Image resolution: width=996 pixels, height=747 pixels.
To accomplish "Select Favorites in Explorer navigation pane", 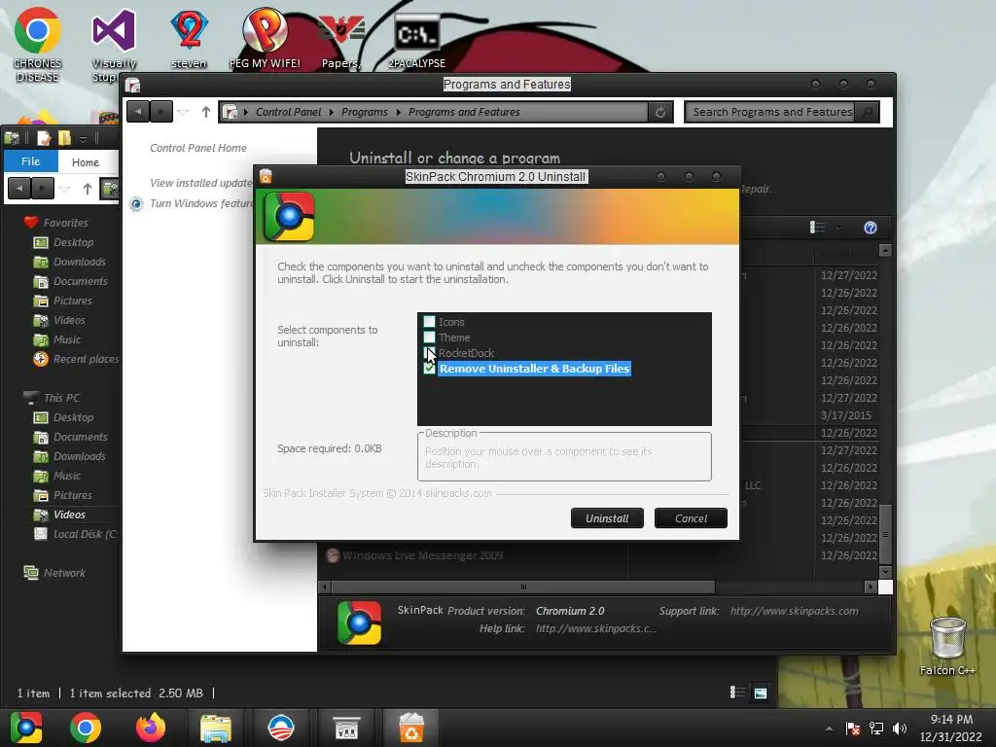I will point(65,223).
